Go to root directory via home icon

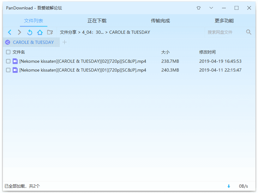pos(40,32)
